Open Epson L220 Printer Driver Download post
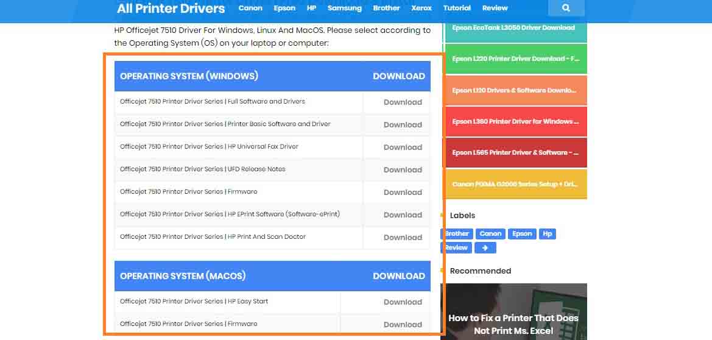The width and height of the screenshot is (712, 340). tap(516, 58)
